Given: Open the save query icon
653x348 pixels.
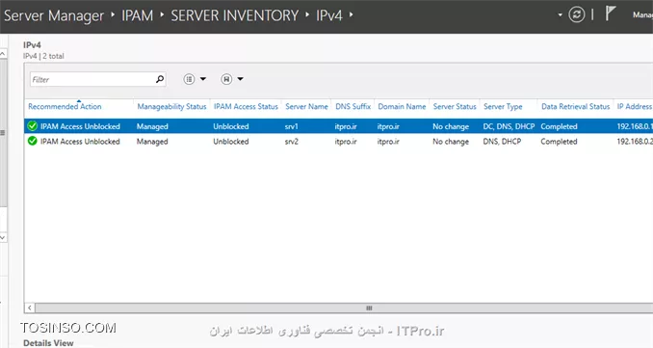Looking at the screenshot, I should [x=226, y=79].
